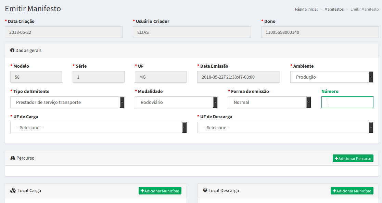Open the Ambiente dropdown

[331, 77]
